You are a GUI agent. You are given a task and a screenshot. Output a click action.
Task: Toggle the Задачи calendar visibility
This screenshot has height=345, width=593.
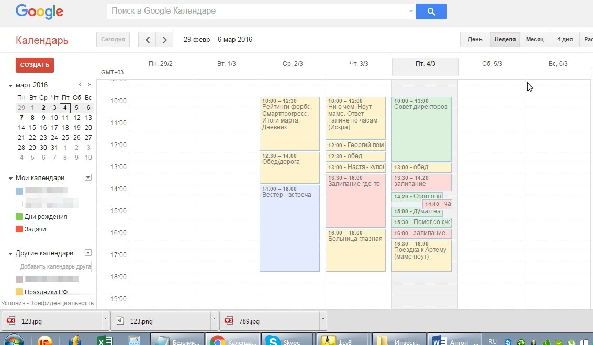pyautogui.click(x=19, y=229)
